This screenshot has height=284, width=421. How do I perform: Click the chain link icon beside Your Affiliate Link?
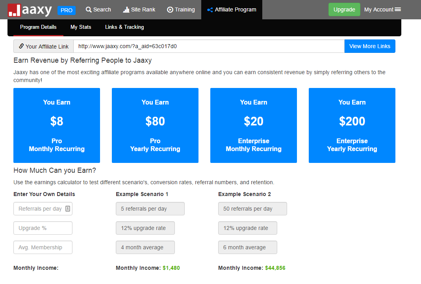pos(21,46)
